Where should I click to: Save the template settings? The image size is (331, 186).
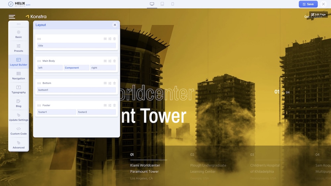pyautogui.click(x=308, y=4)
